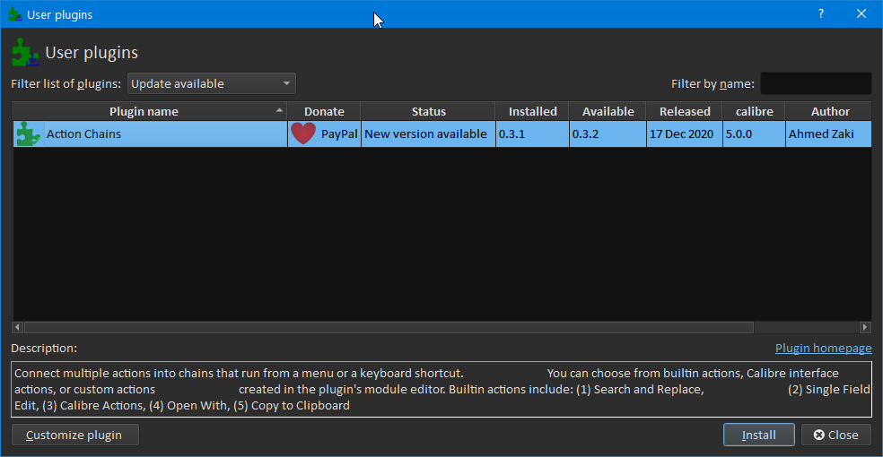This screenshot has height=457, width=883.
Task: Click available version 0.3.2 cell
Action: tap(608, 134)
